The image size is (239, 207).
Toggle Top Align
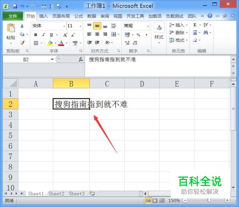click(x=89, y=26)
